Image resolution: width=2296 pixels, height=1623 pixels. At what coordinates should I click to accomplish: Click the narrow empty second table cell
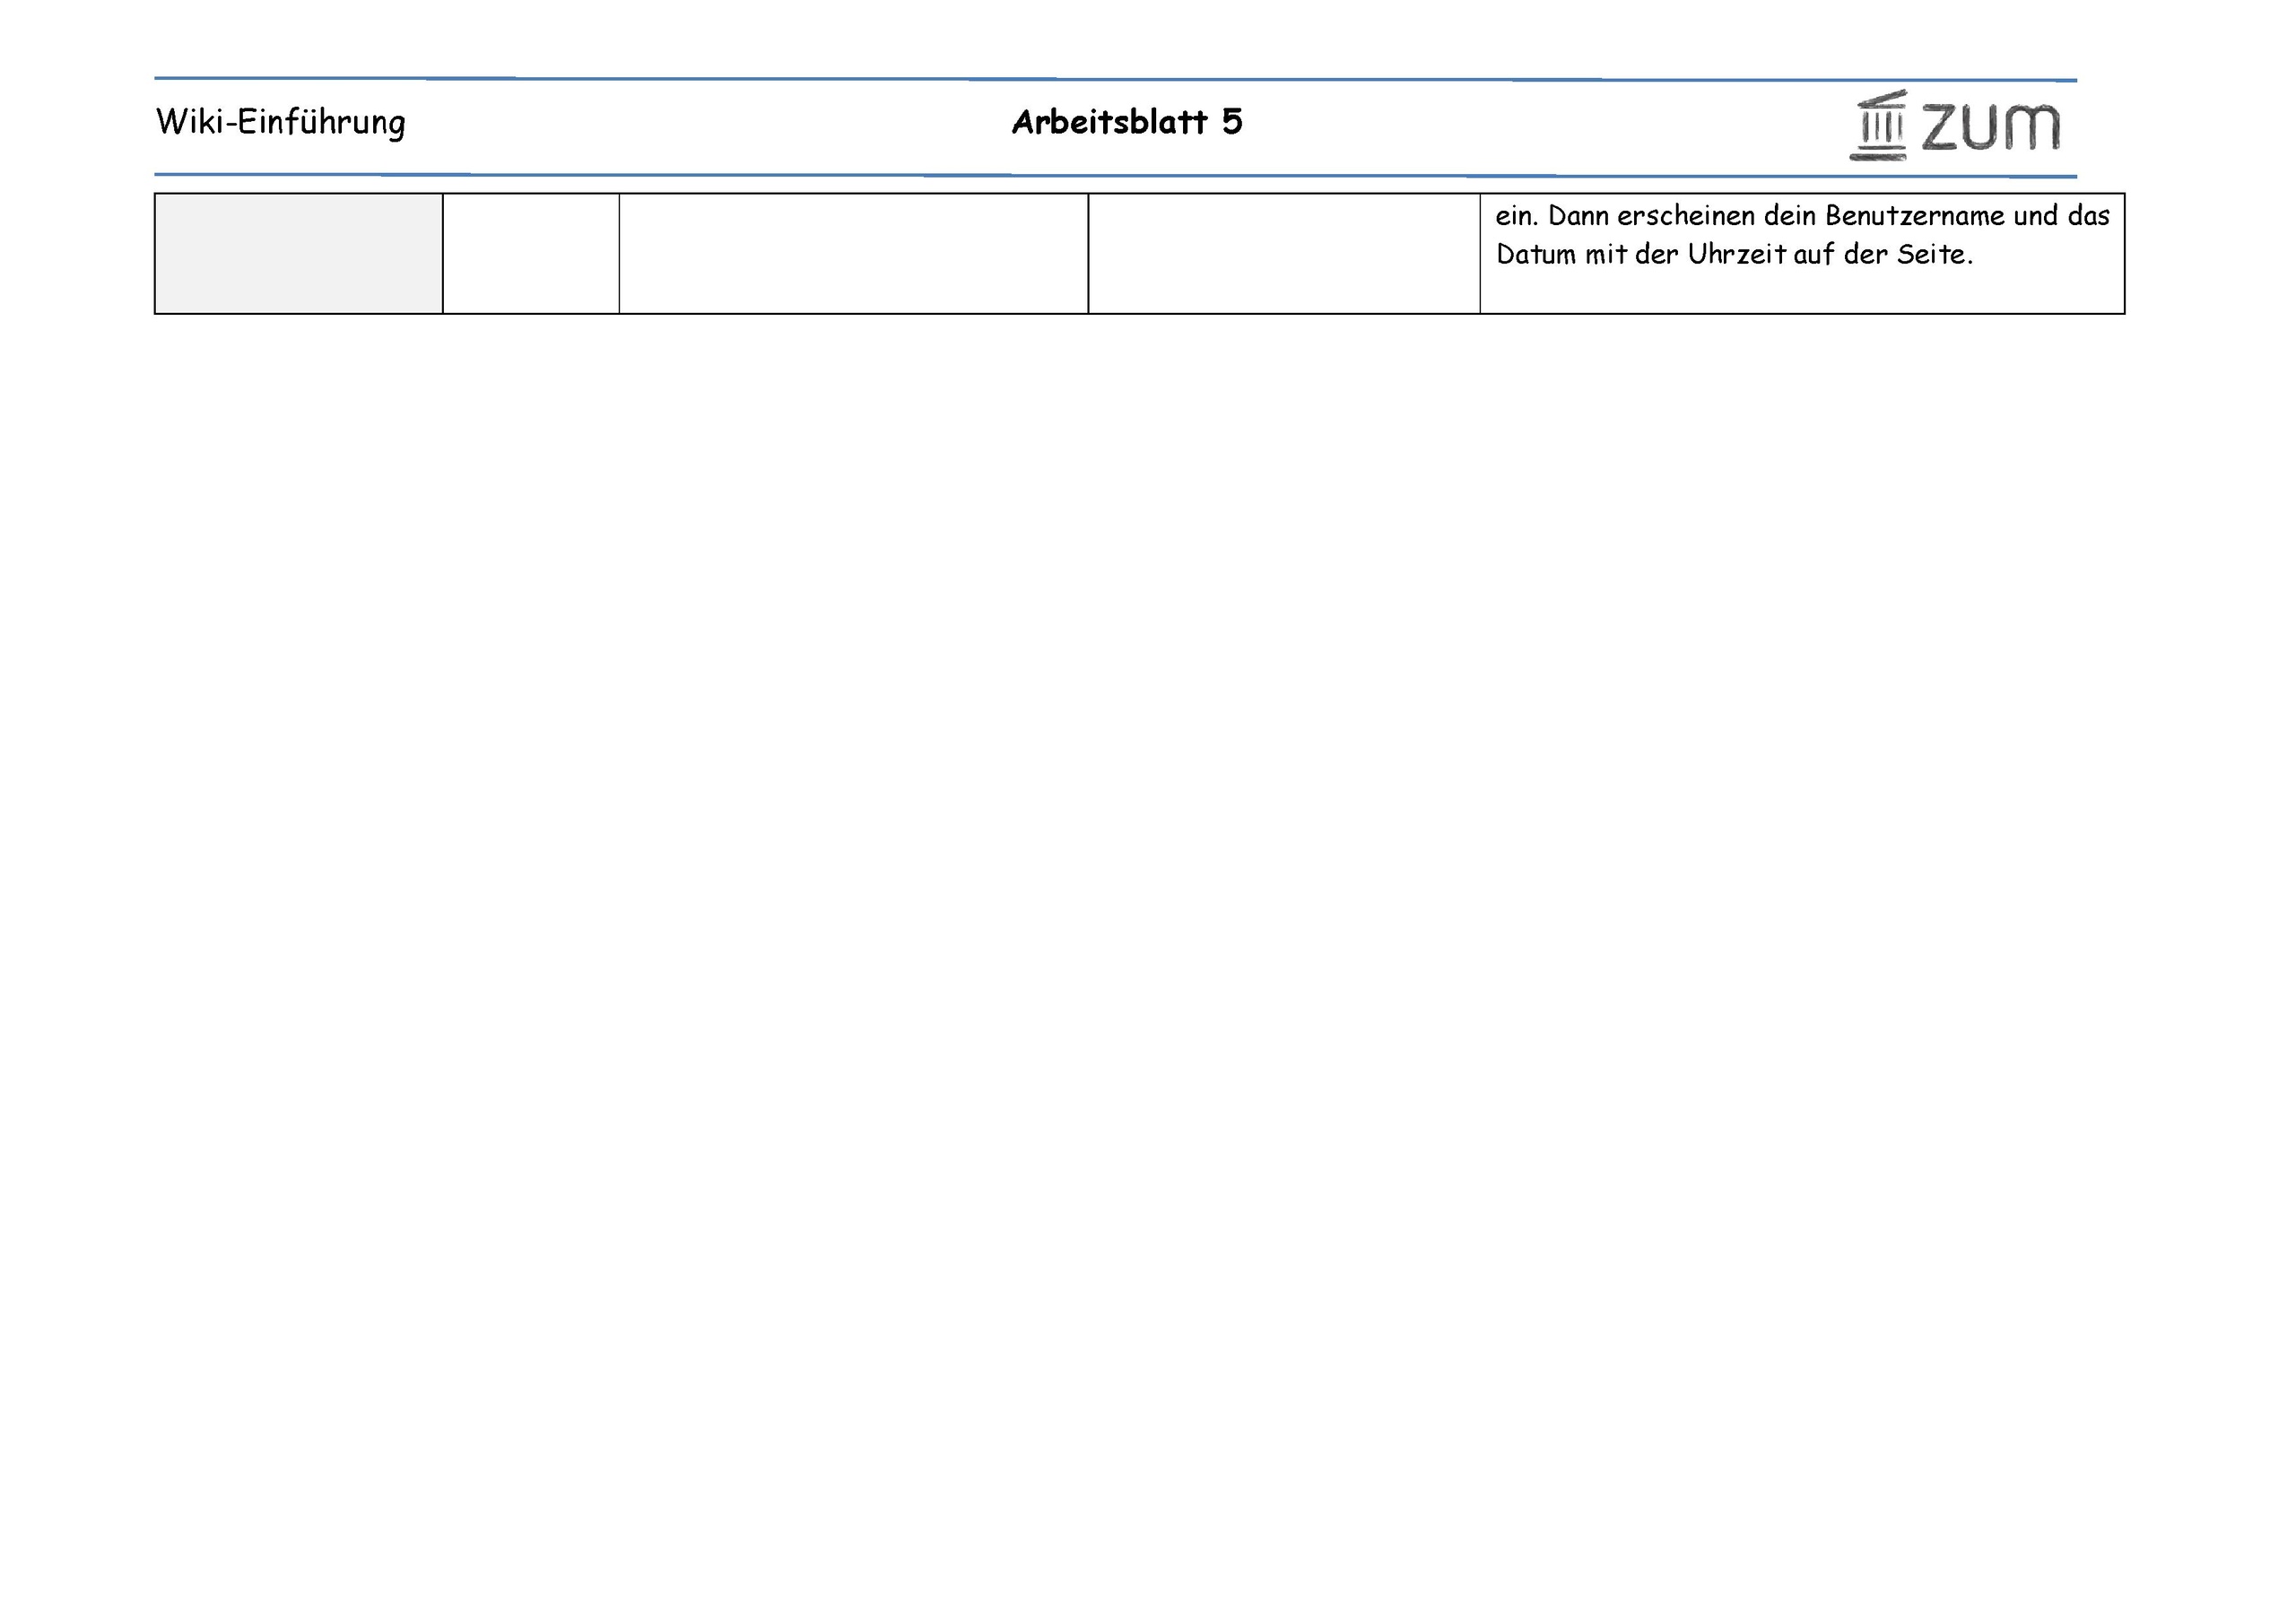pyautogui.click(x=531, y=253)
